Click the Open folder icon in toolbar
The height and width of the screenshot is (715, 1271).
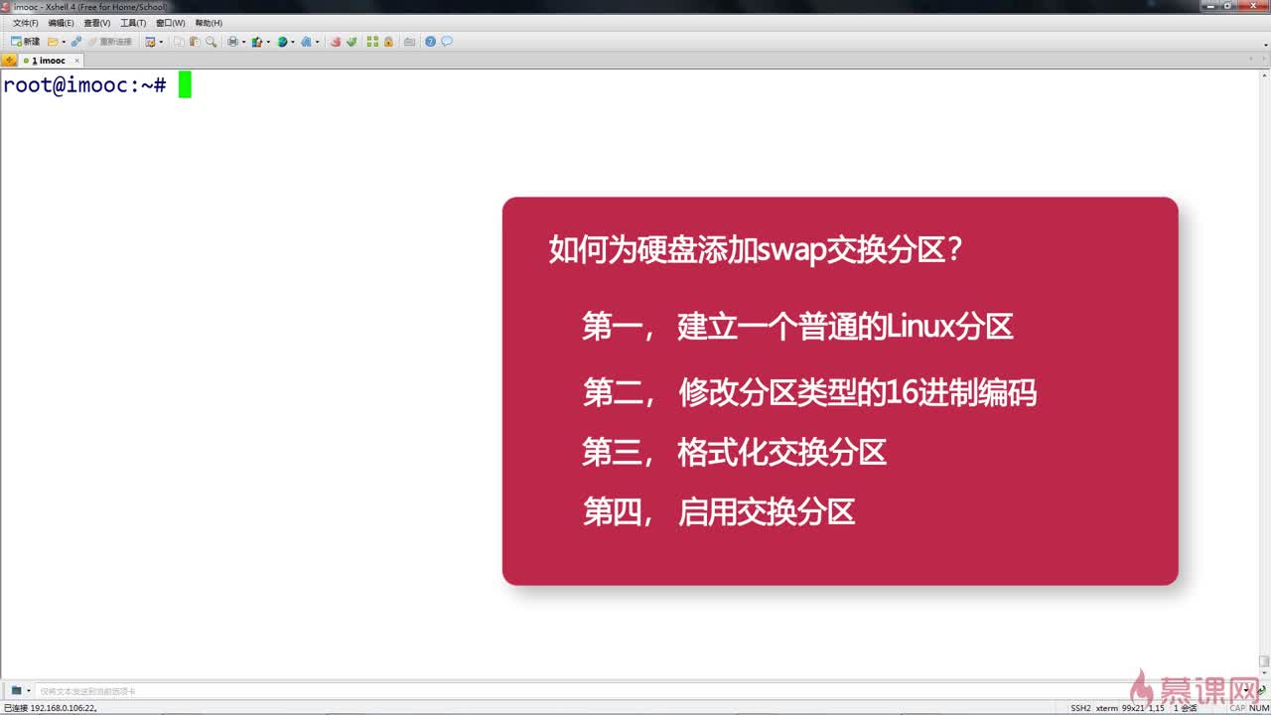point(53,42)
